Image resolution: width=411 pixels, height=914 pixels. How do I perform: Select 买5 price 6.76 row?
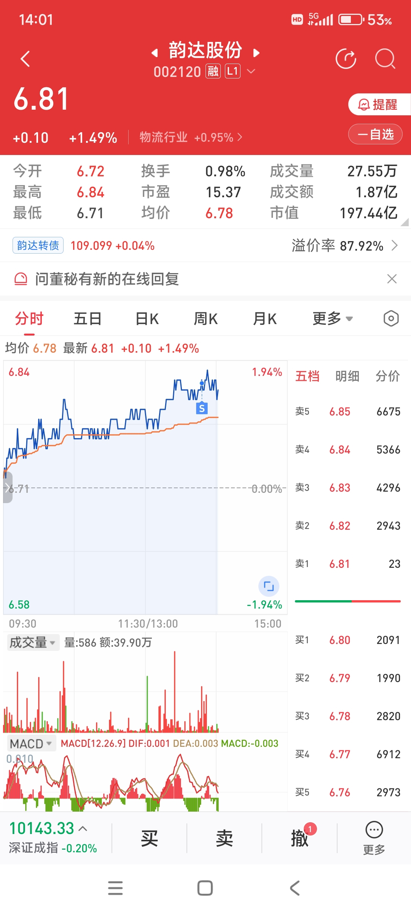[x=348, y=792]
